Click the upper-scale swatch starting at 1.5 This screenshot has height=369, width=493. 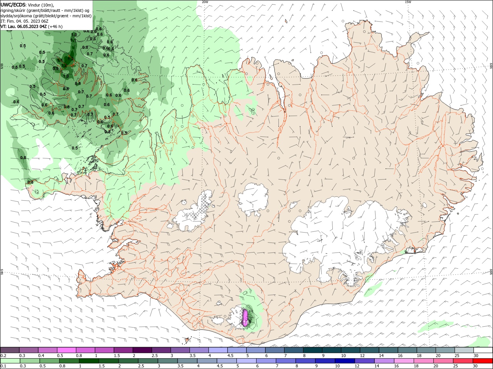click(x=123, y=350)
